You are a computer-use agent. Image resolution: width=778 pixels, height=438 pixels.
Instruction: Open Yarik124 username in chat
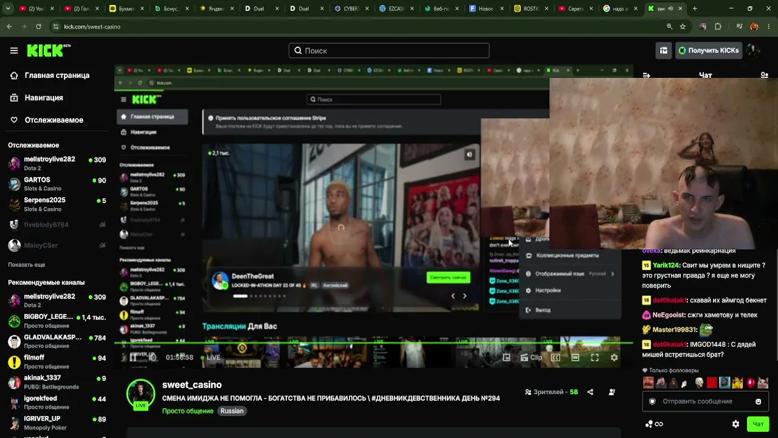pos(666,265)
